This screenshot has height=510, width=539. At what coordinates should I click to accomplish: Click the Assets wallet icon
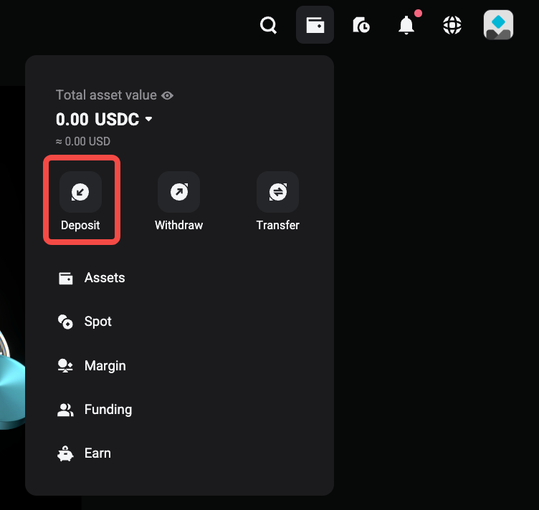click(x=66, y=278)
